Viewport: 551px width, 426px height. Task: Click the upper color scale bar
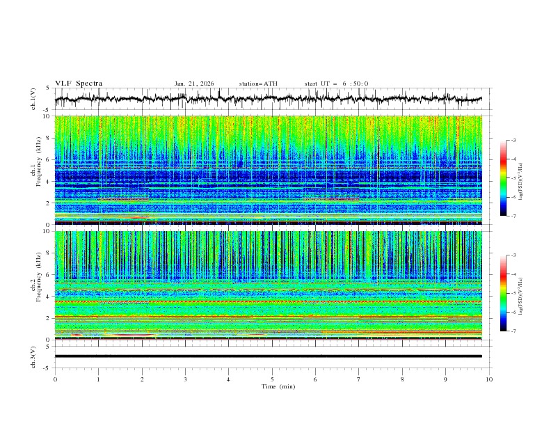tap(503, 178)
